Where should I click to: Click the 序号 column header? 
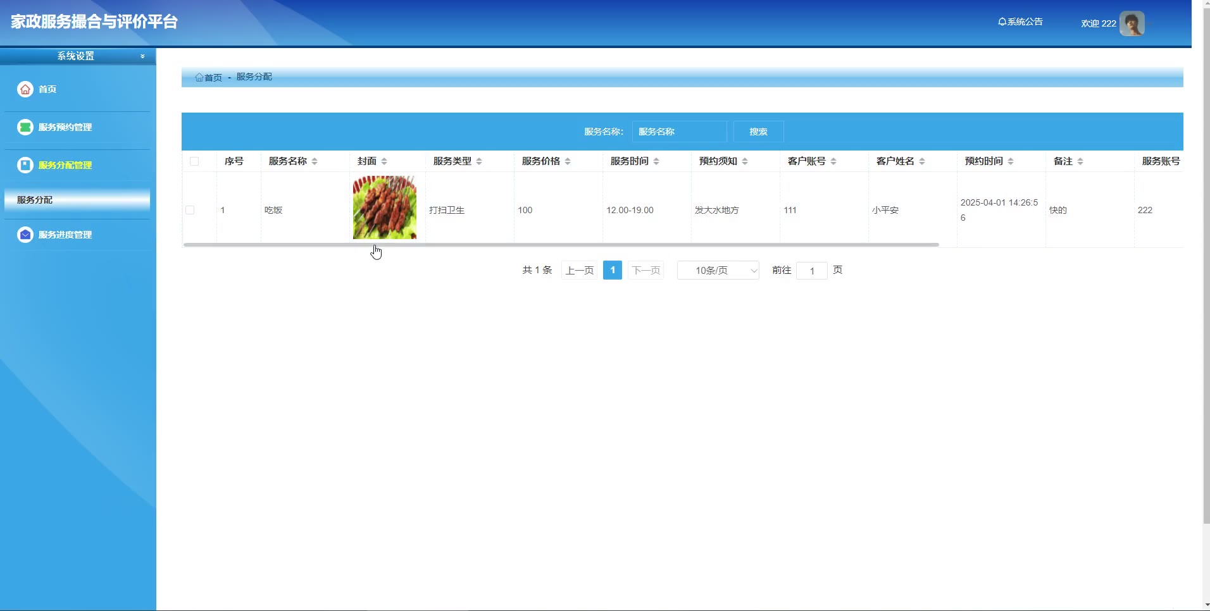(234, 161)
